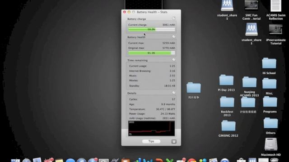Select student_share drive beside iProcrastinate Tutorial
This screenshot has height=162, width=289.
252,34
